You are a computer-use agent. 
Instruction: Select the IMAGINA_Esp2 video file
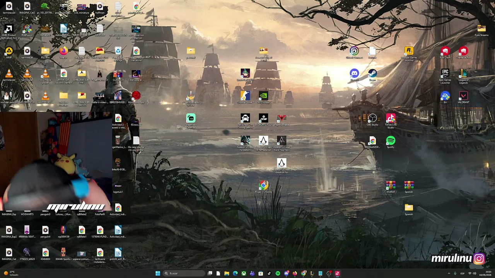[x=9, y=231]
